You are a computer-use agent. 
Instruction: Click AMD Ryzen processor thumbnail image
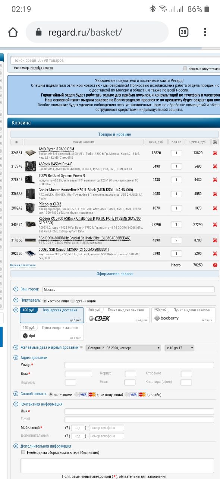tap(31, 153)
